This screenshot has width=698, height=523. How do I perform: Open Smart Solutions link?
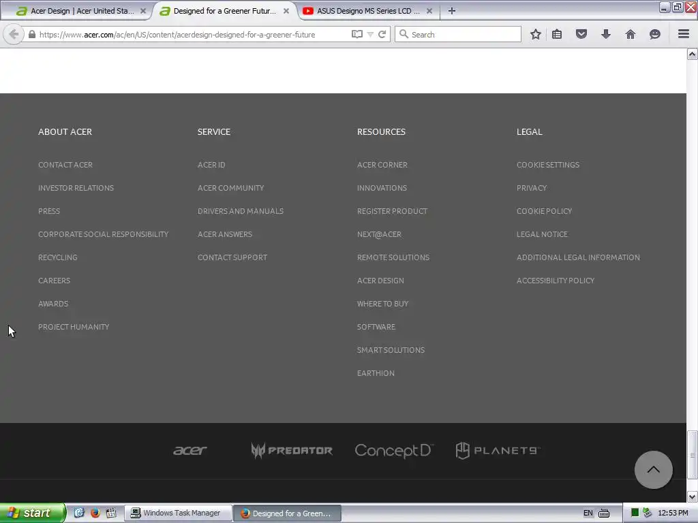391,349
